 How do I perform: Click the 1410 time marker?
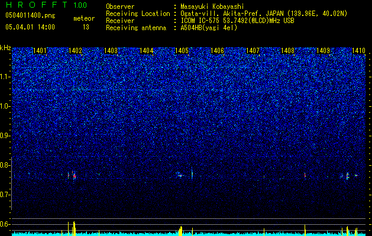(x=359, y=51)
